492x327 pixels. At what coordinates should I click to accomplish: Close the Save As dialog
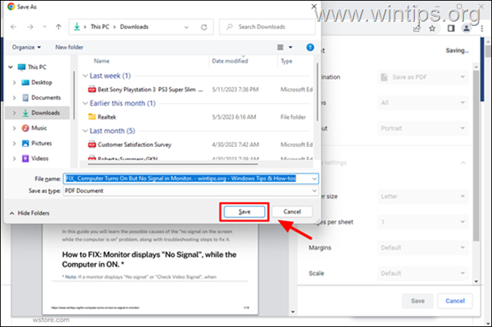pos(314,6)
